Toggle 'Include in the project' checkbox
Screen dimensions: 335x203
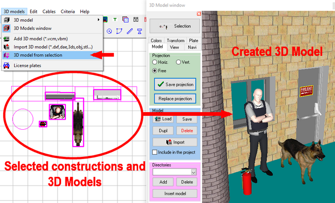(x=155, y=152)
